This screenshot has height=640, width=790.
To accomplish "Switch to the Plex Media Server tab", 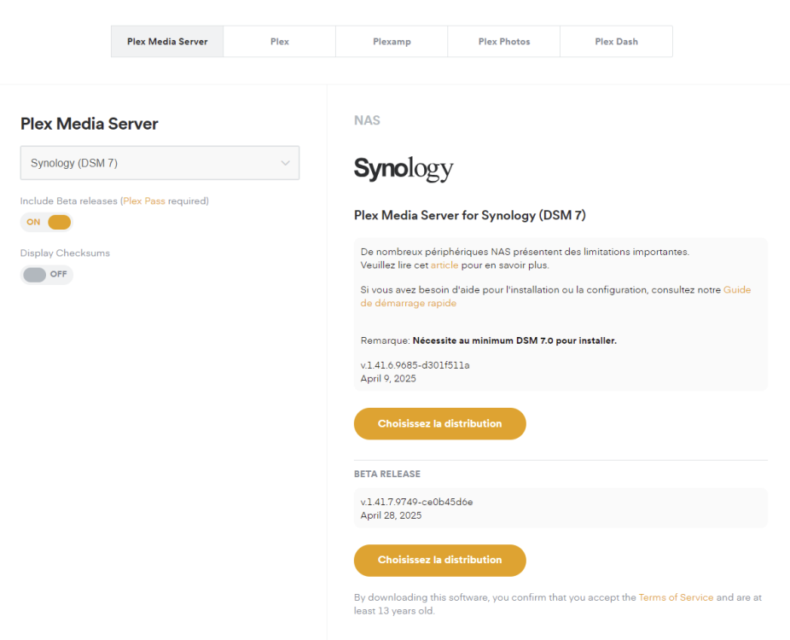I will coord(167,42).
